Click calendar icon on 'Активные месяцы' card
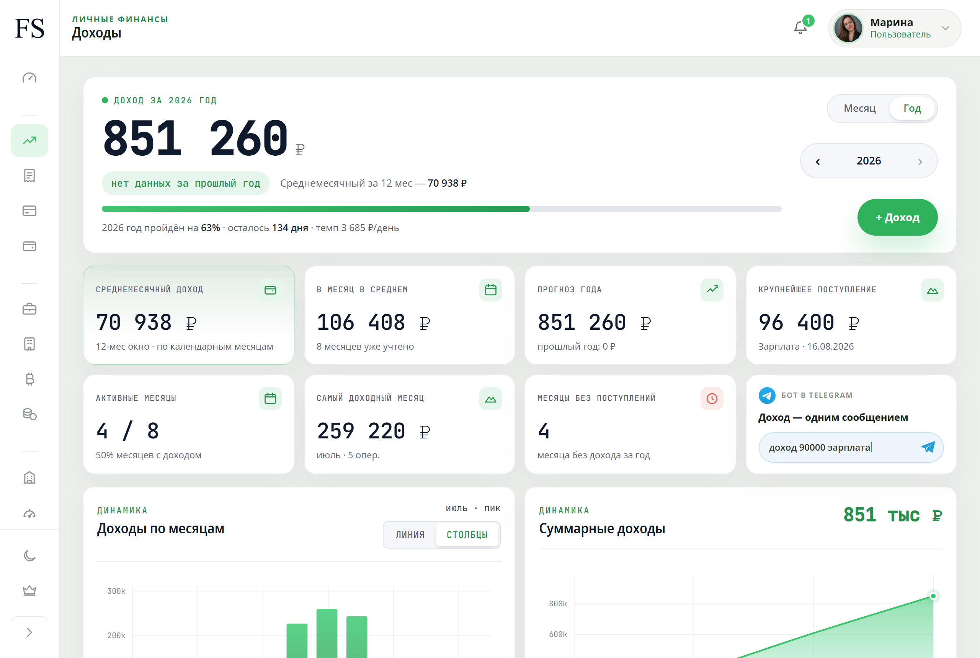This screenshot has width=980, height=658. (x=270, y=398)
